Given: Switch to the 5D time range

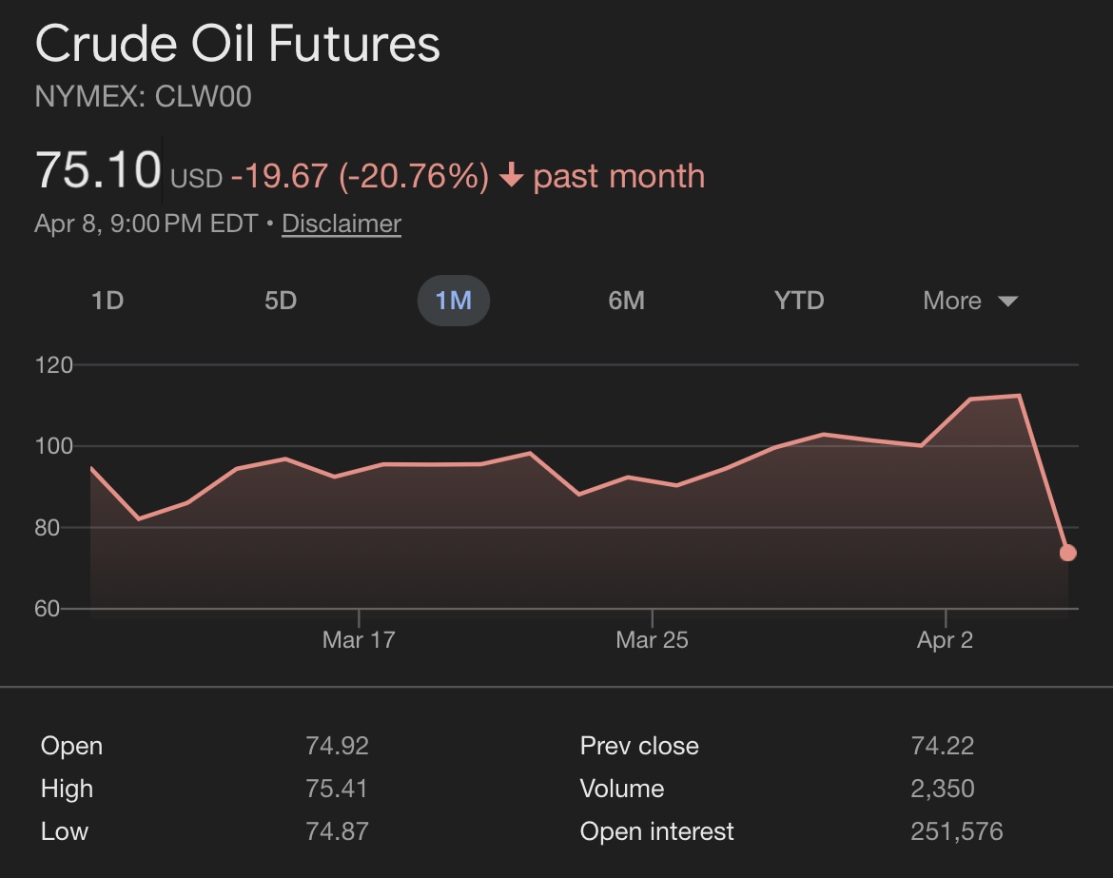Looking at the screenshot, I should tap(281, 301).
